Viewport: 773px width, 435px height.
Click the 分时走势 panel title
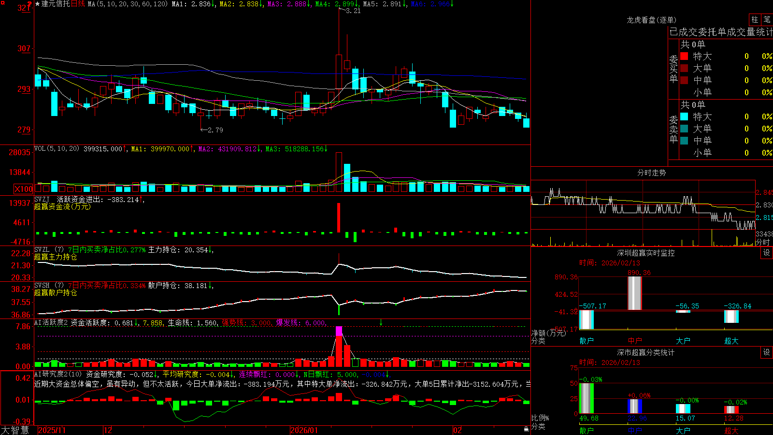point(651,173)
